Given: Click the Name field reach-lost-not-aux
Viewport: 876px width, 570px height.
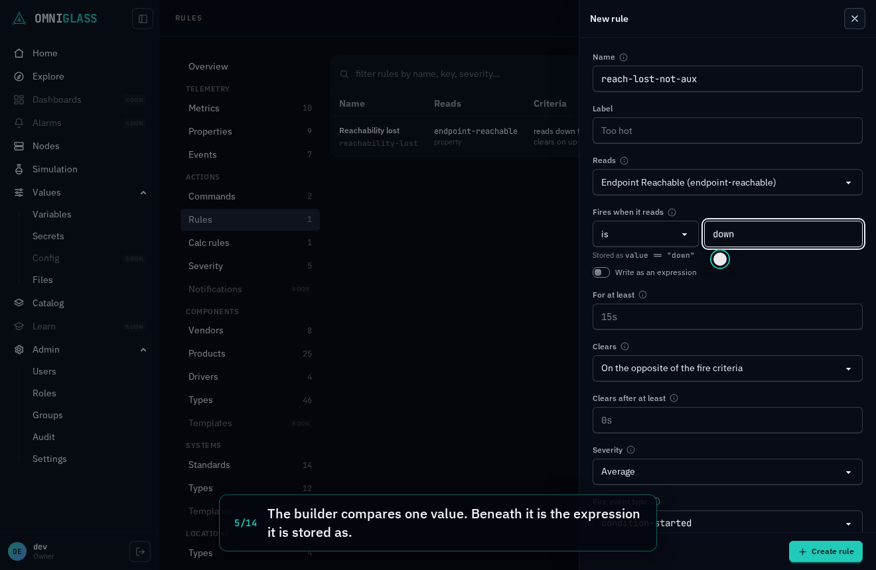Looking at the screenshot, I should click(x=727, y=79).
